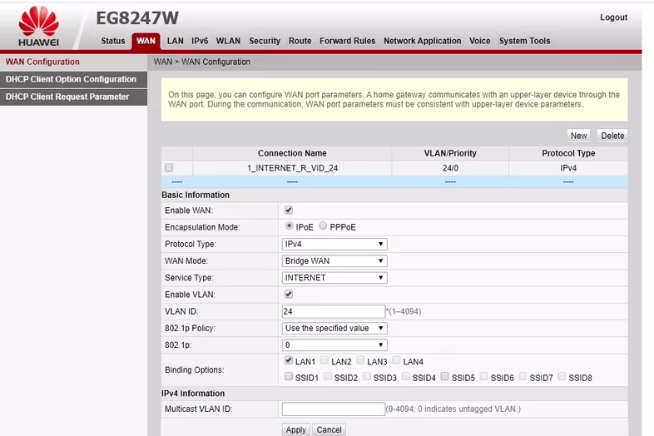
Task: Check LAN2 binding option
Action: coord(325,360)
